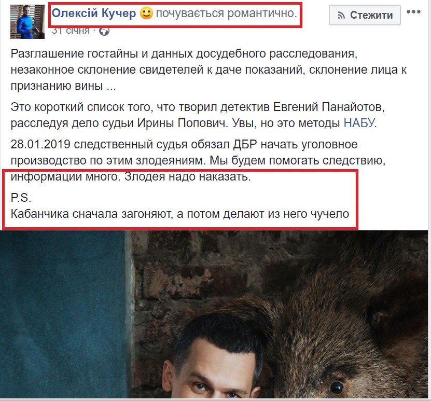Click the 'P.S.' line of the post
The height and width of the screenshot is (401, 431).
click(x=21, y=198)
